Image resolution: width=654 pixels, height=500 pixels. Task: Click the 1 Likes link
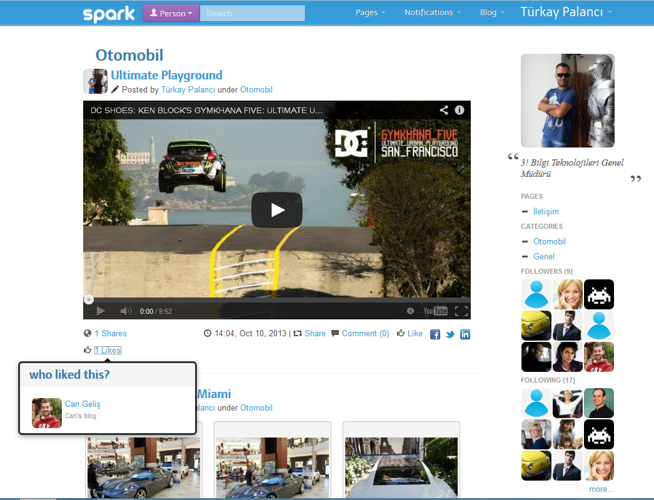click(x=108, y=350)
